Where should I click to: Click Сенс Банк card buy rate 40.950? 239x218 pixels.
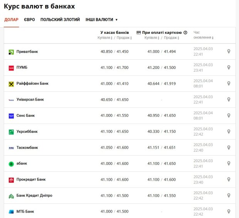click(x=153, y=116)
